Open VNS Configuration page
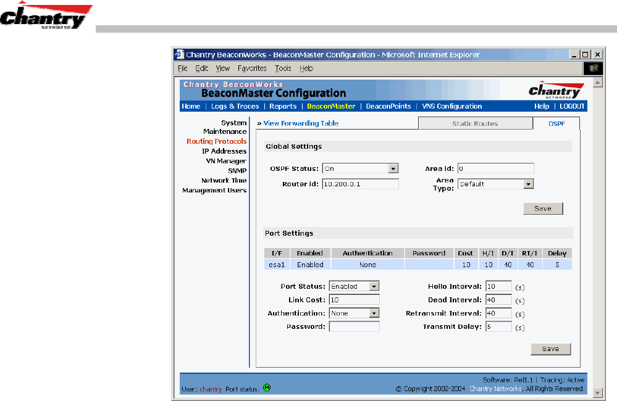 (x=451, y=106)
